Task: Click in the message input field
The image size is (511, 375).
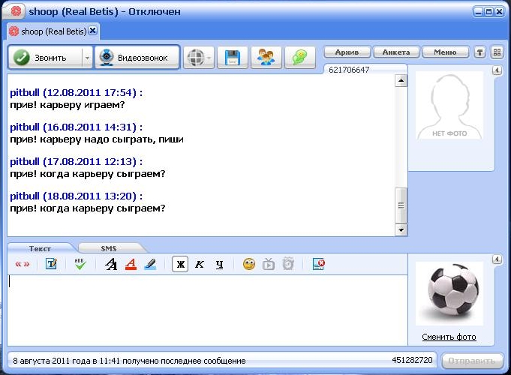Action: [207, 310]
